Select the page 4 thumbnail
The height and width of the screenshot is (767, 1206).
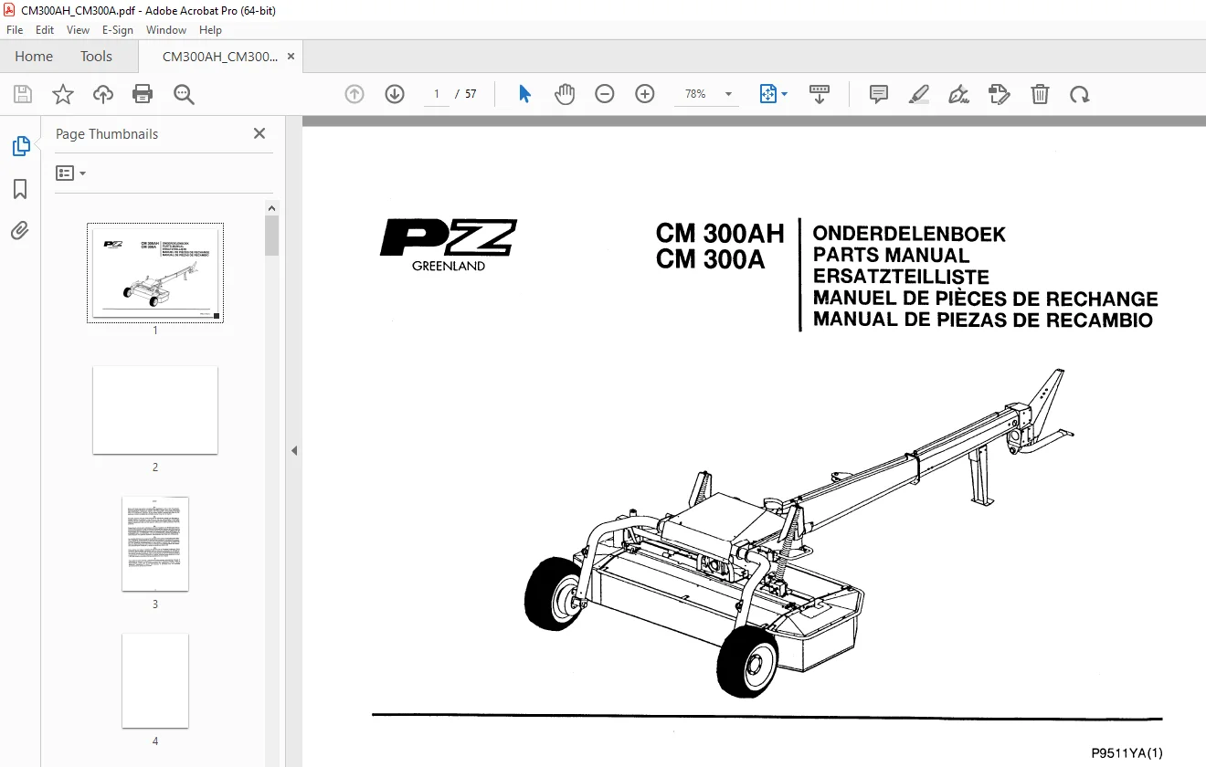[x=155, y=681]
